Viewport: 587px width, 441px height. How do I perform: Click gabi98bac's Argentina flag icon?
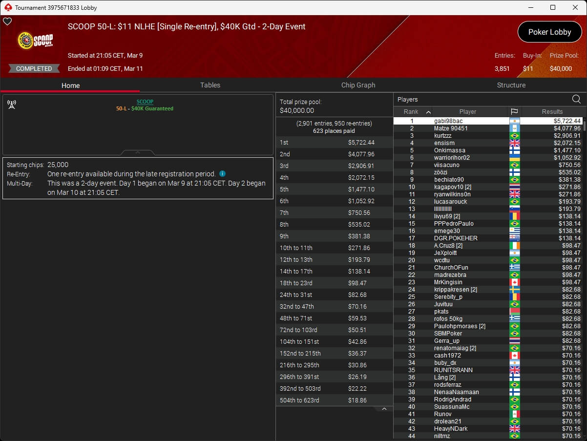(x=514, y=121)
